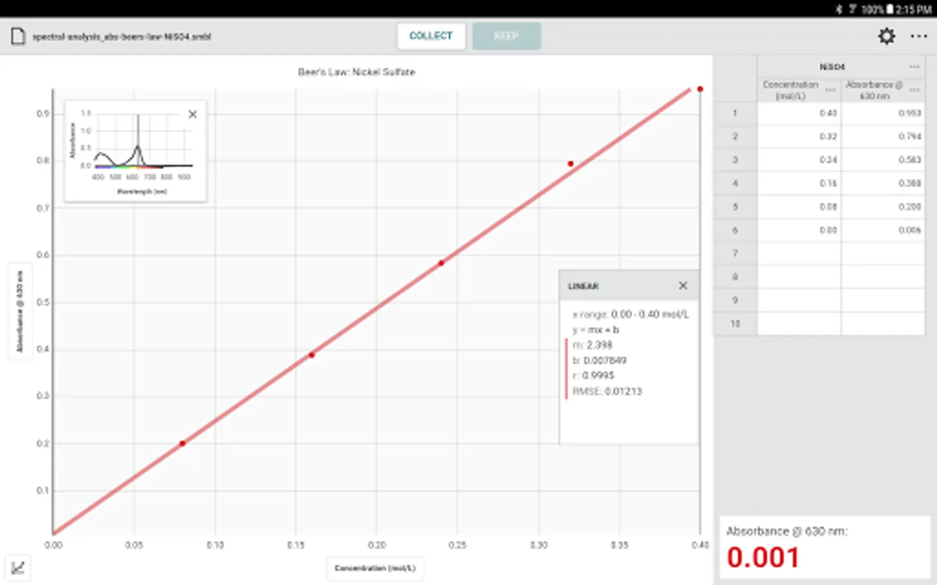
Task: Click the battery status icon
Action: pyautogui.click(x=889, y=9)
